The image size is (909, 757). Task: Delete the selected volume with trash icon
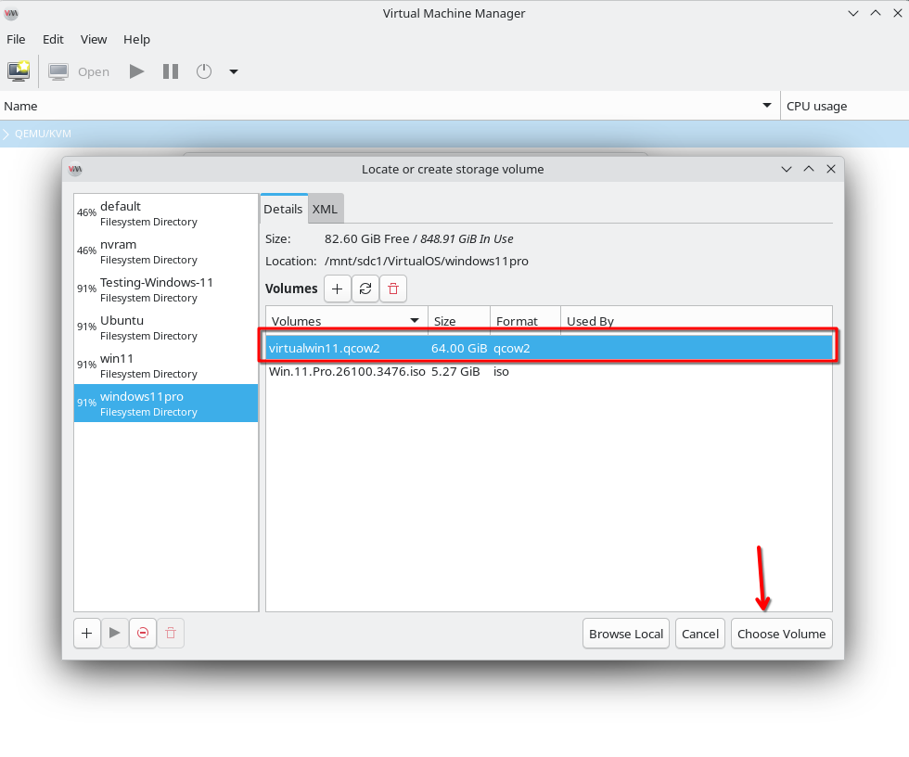[393, 289]
